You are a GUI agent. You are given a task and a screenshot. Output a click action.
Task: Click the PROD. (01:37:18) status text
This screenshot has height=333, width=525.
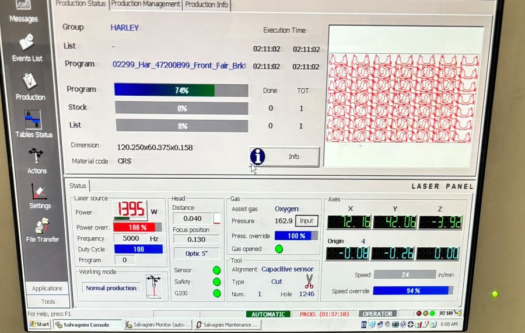324,314
